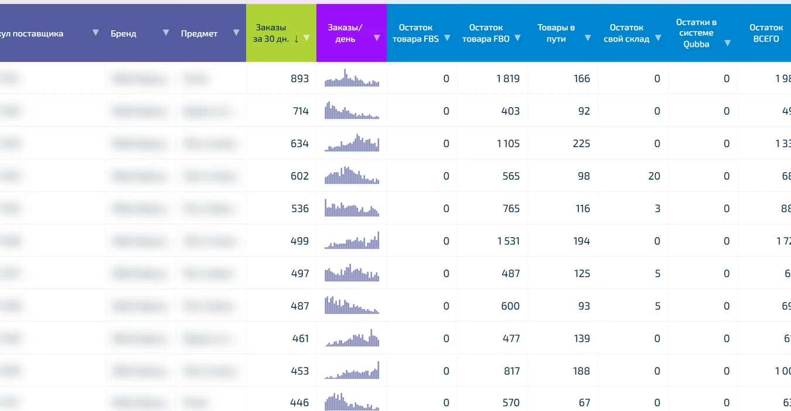Expand the Заказы/день column filter
Image resolution: width=791 pixels, height=411 pixels.
point(377,38)
